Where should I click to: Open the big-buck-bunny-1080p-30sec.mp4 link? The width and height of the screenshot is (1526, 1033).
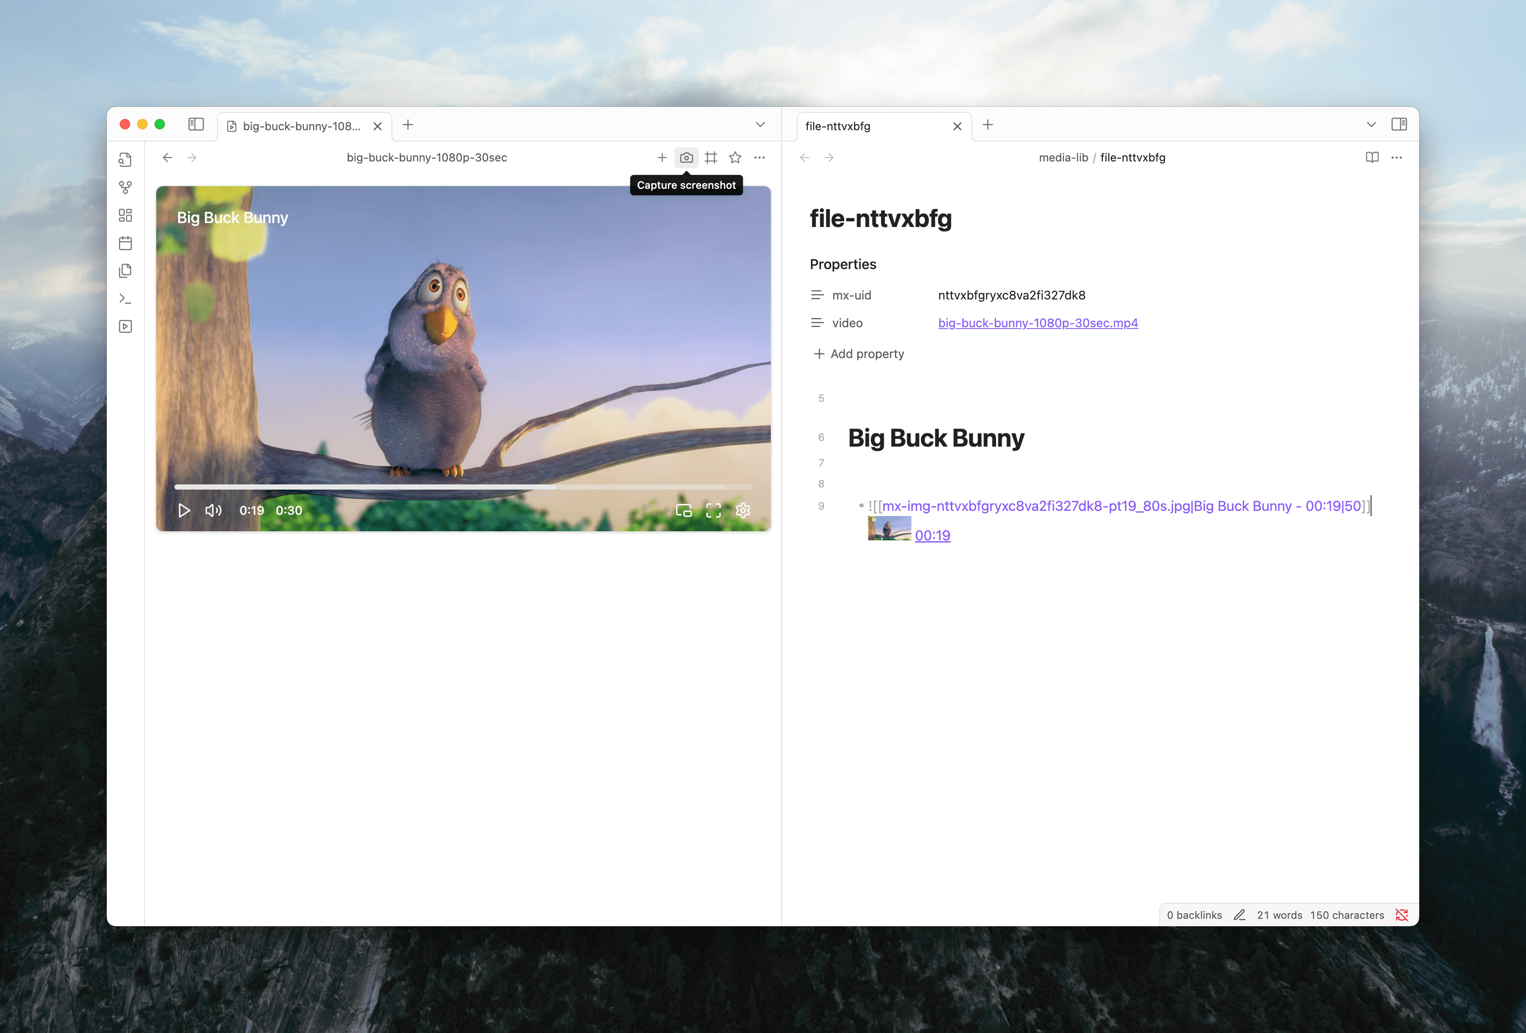tap(1037, 323)
